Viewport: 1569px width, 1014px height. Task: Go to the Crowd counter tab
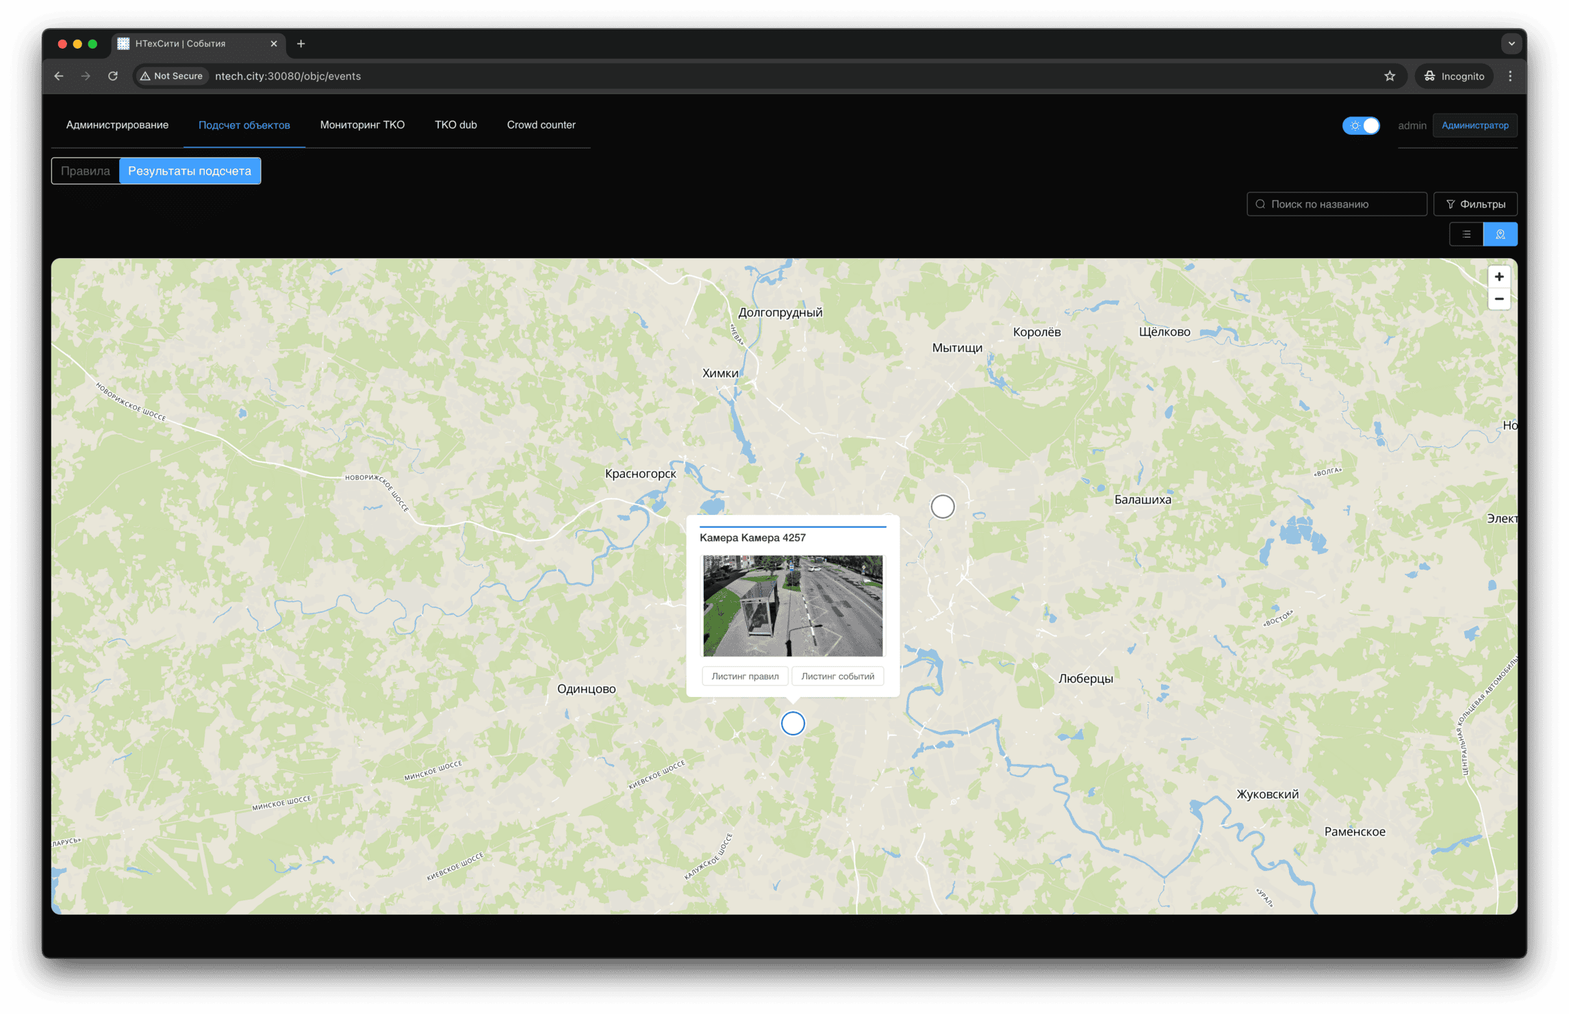(x=541, y=125)
